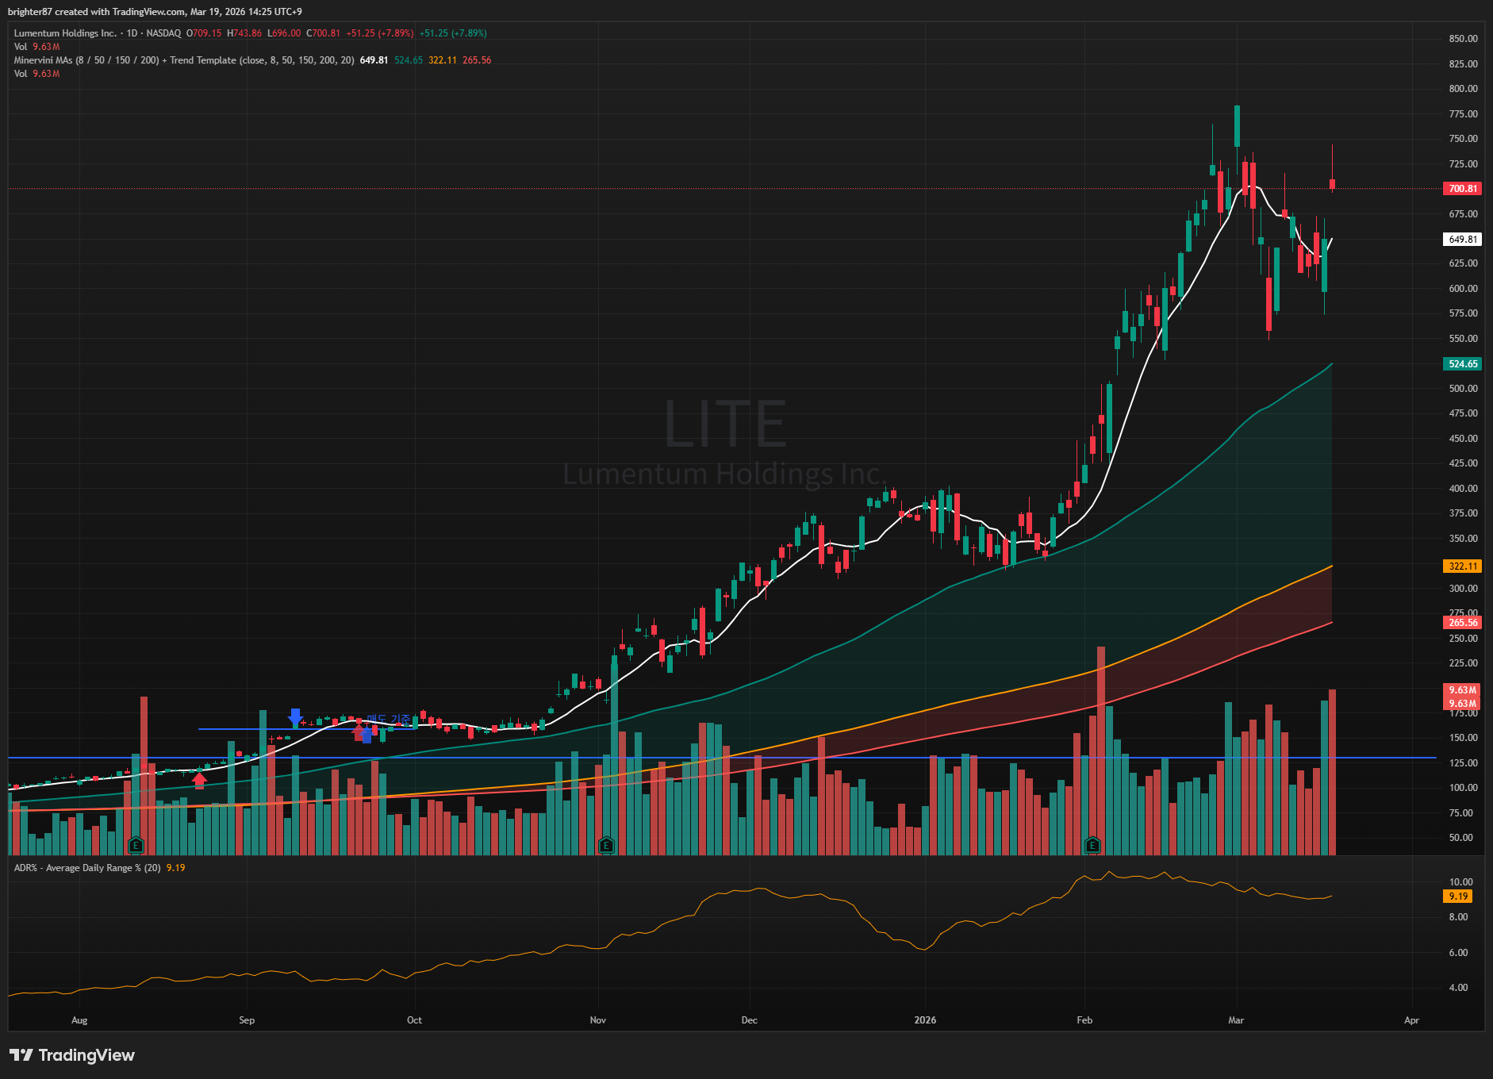
Task: Click the earnings marker in mid-August
Action: (x=136, y=845)
